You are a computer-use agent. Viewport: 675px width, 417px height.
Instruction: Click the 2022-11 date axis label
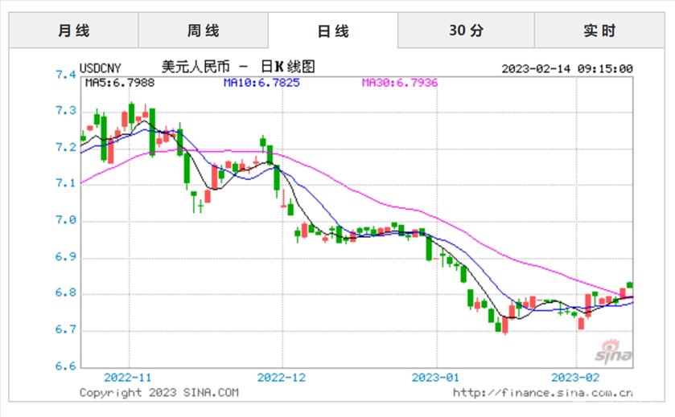[128, 378]
